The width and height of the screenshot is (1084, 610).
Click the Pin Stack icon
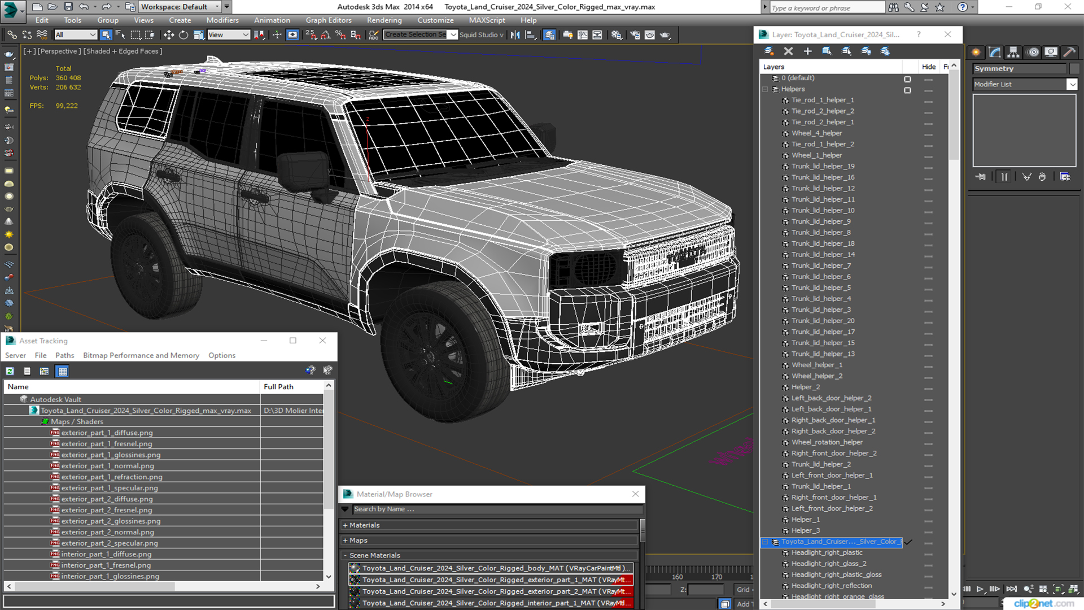click(981, 177)
